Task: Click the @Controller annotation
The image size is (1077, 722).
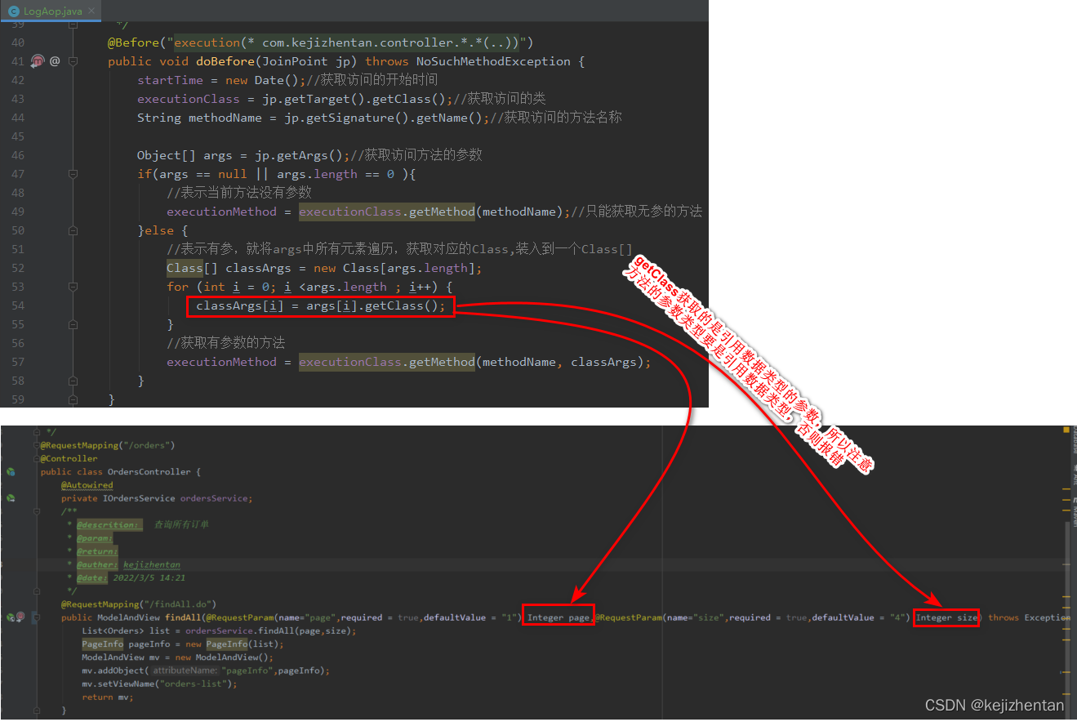Action: click(x=69, y=459)
